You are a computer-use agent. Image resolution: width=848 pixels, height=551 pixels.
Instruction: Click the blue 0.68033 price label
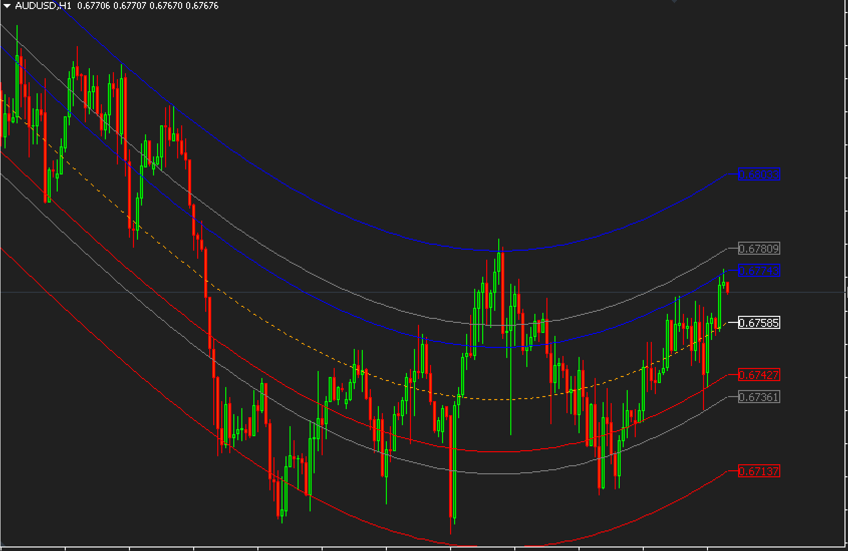point(759,174)
